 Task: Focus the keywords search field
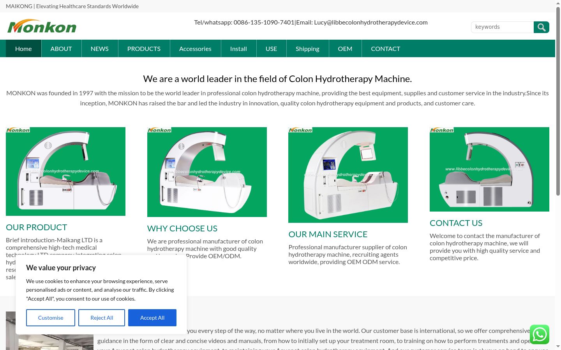[x=502, y=27]
